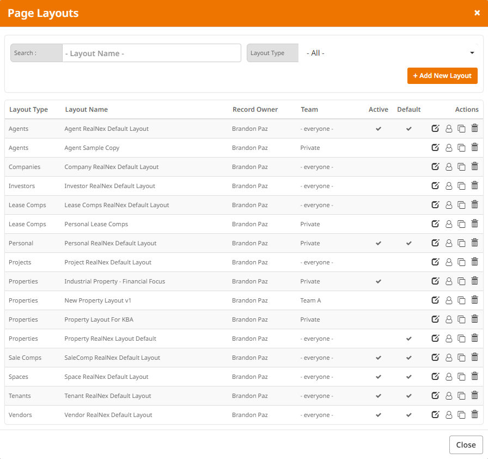Open user sharing for Personal RealNex Default Layout

[x=448, y=243]
